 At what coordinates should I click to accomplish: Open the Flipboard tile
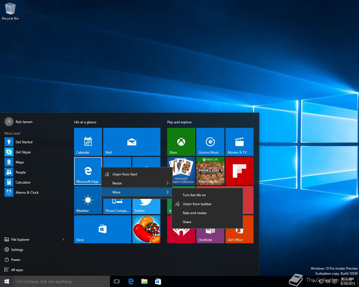click(240, 171)
